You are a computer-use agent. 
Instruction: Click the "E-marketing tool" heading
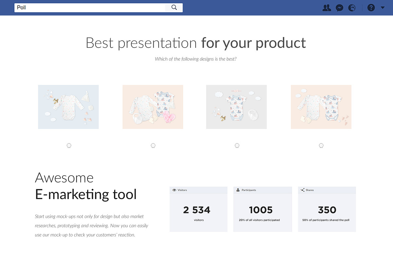86,194
